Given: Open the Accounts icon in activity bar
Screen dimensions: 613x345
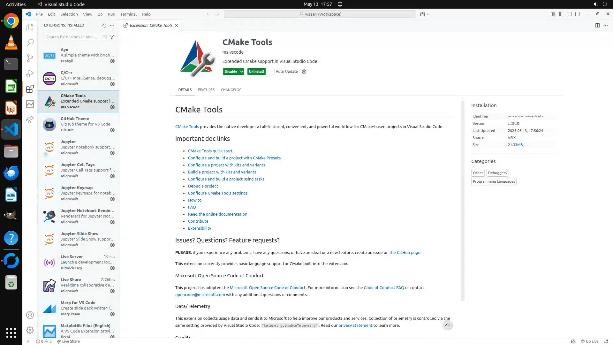Looking at the screenshot, I should [30, 315].
